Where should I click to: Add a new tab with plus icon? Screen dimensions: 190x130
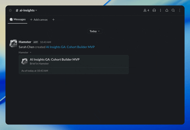[53, 19]
